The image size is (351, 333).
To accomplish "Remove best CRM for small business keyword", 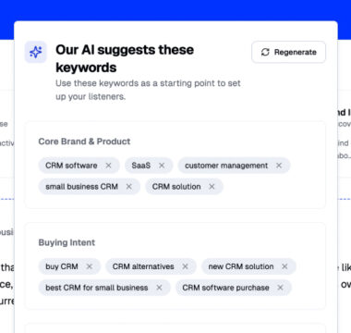I will pos(159,288).
